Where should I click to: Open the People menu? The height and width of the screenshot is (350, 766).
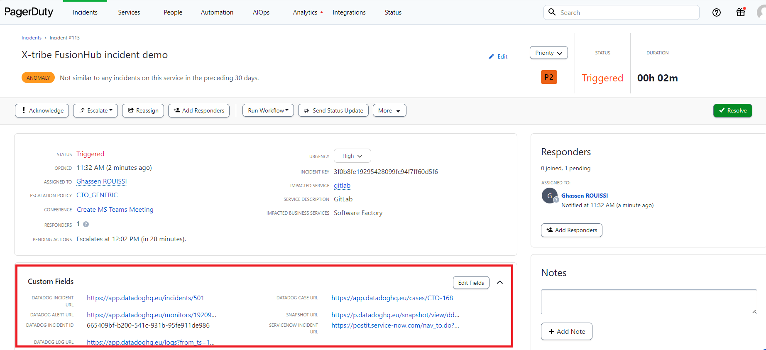(x=173, y=12)
